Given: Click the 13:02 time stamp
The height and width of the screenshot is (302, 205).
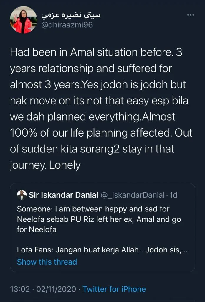Looking at the screenshot, I should (19, 289).
